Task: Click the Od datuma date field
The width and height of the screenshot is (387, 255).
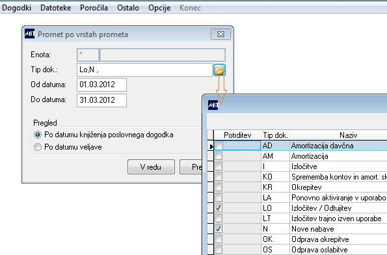Action: [x=101, y=85]
